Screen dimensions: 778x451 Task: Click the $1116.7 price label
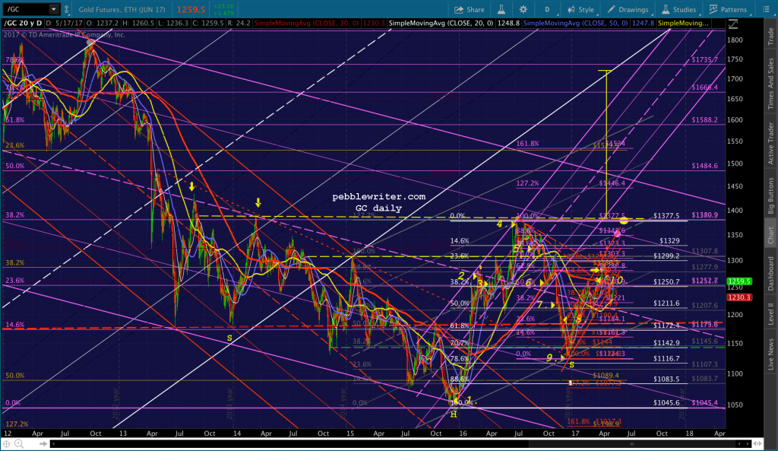[x=666, y=359]
